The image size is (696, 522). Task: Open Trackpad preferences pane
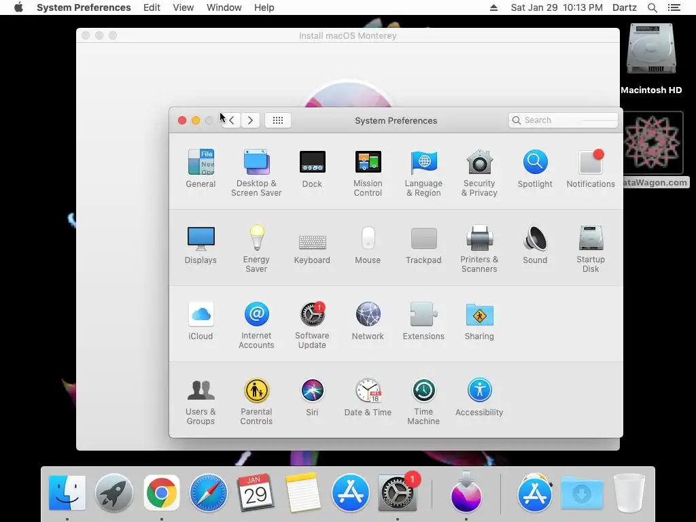[x=423, y=245]
